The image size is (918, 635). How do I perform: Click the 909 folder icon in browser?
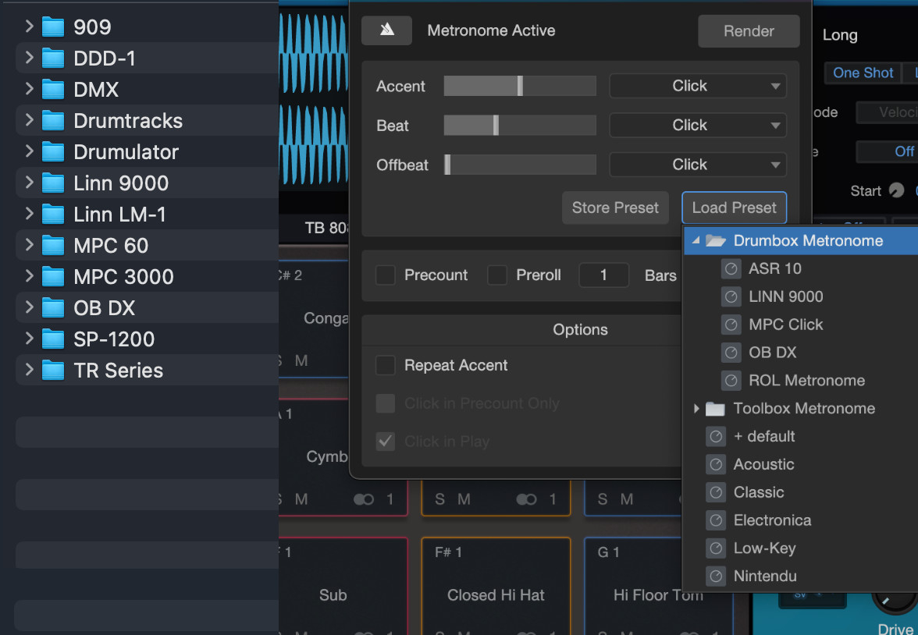point(53,27)
